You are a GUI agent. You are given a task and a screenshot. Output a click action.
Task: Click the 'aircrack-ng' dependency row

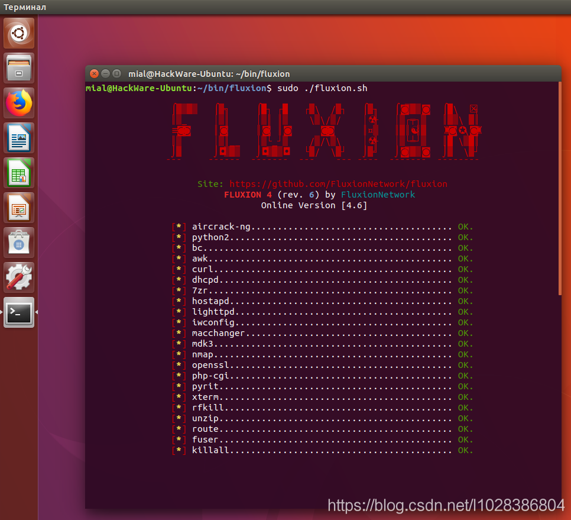point(323,227)
